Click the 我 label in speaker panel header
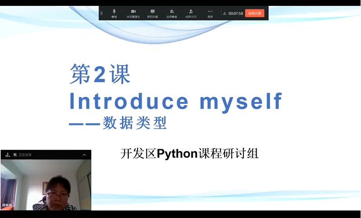Image resolution: width=361 pixels, height=218 pixels. [15, 155]
